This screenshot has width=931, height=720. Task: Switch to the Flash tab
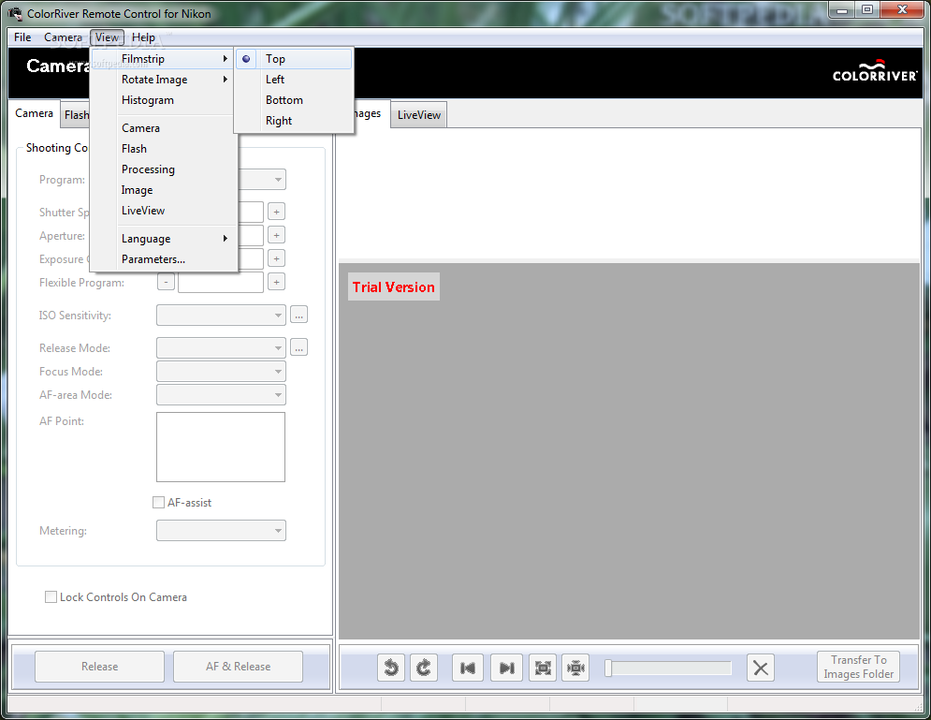(76, 115)
